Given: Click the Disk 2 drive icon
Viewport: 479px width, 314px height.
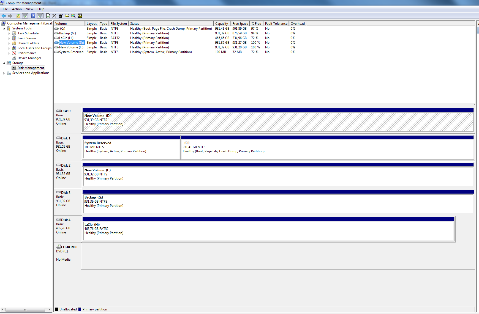Looking at the screenshot, I should [x=59, y=165].
